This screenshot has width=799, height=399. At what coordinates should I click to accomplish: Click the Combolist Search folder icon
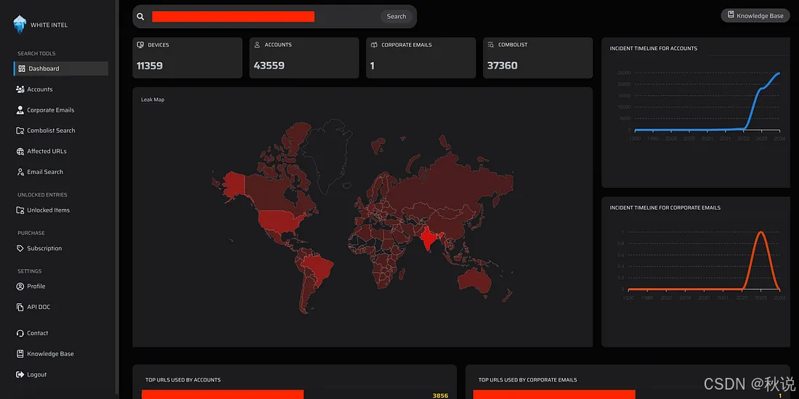[20, 131]
